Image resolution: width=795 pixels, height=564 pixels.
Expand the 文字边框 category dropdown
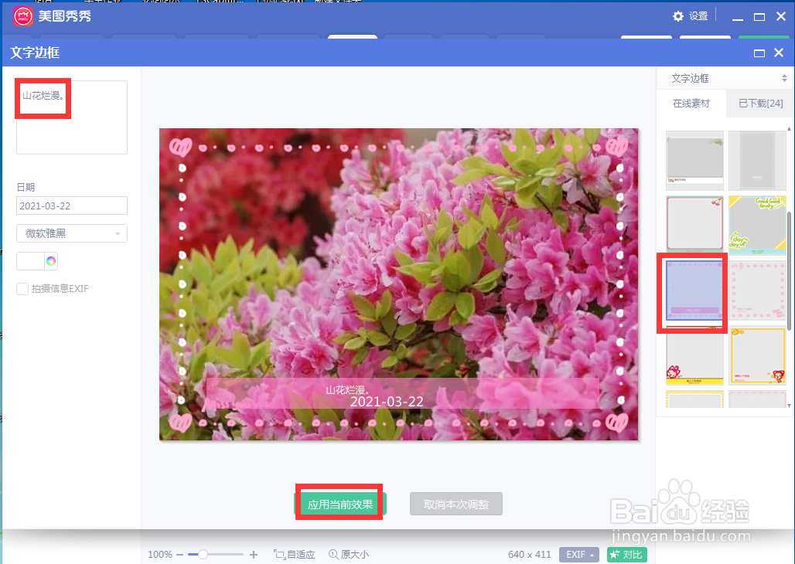pyautogui.click(x=784, y=78)
